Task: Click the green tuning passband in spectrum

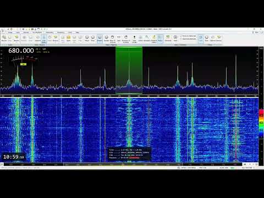Action: tap(129, 70)
